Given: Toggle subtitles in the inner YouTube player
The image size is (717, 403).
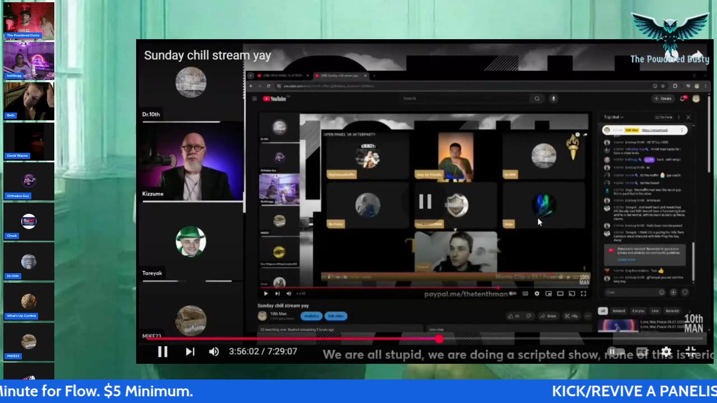Looking at the screenshot, I should coord(525,293).
